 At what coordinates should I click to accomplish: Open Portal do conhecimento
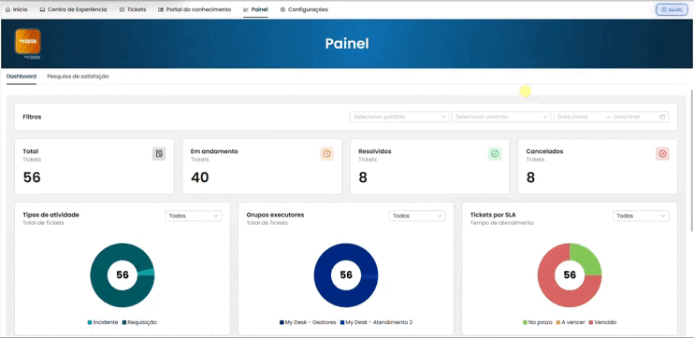pyautogui.click(x=195, y=9)
